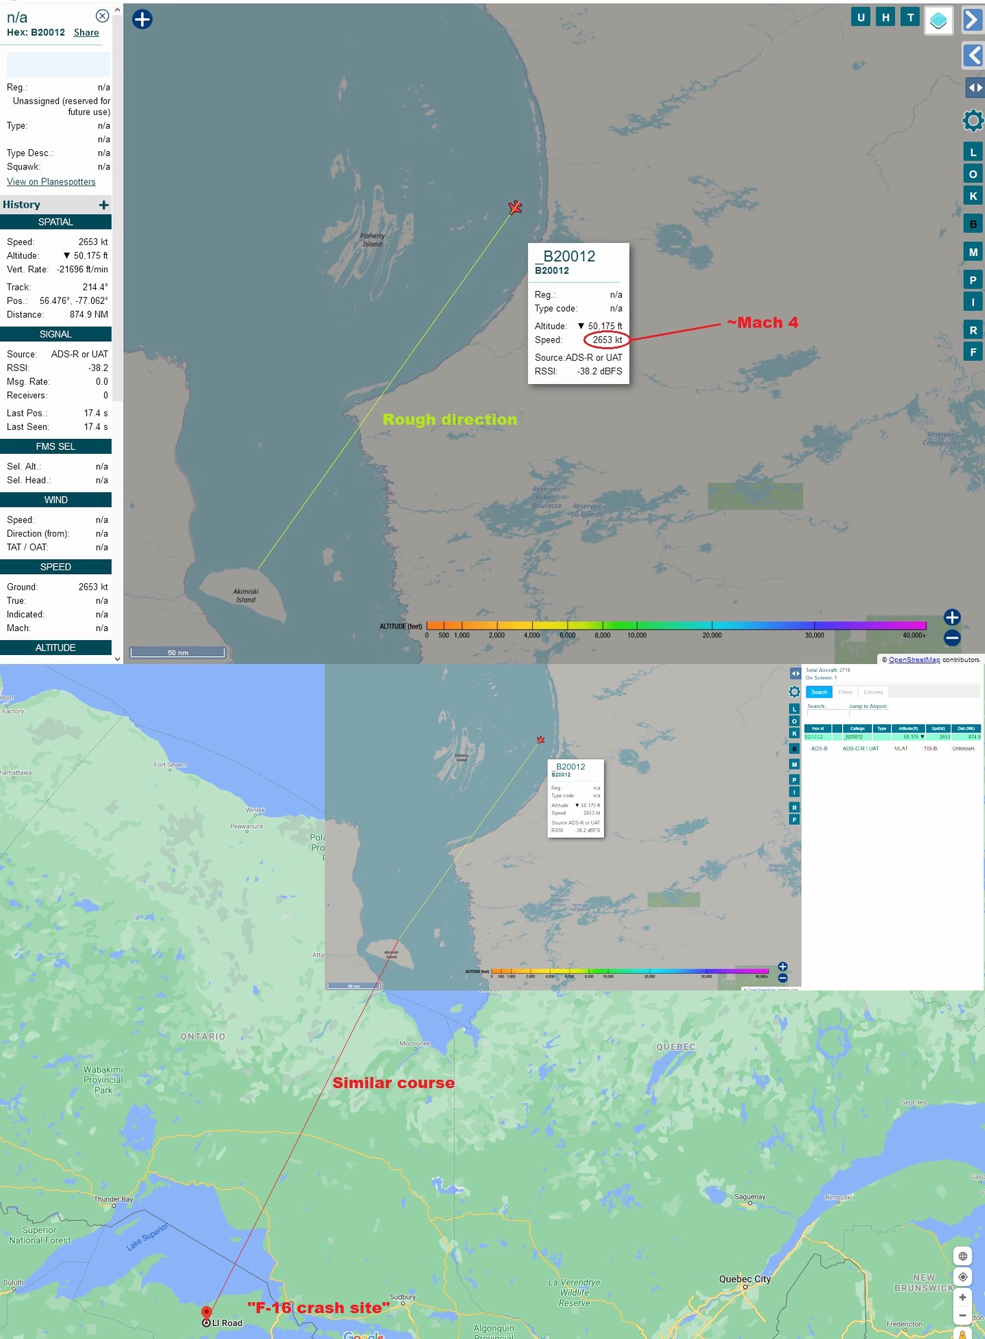Image resolution: width=985 pixels, height=1339 pixels.
Task: Toggle the T button in the large tracker
Action: pos(911,17)
